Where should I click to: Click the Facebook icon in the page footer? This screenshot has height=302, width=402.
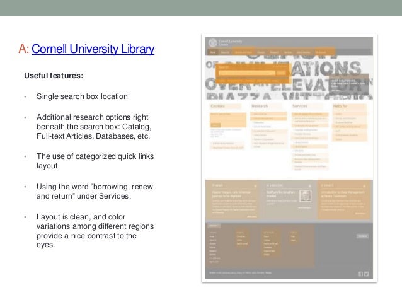click(360, 274)
